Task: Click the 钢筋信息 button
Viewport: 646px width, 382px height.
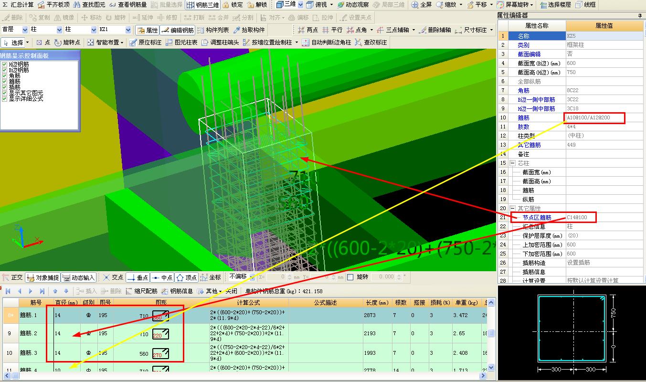Action: [178, 291]
